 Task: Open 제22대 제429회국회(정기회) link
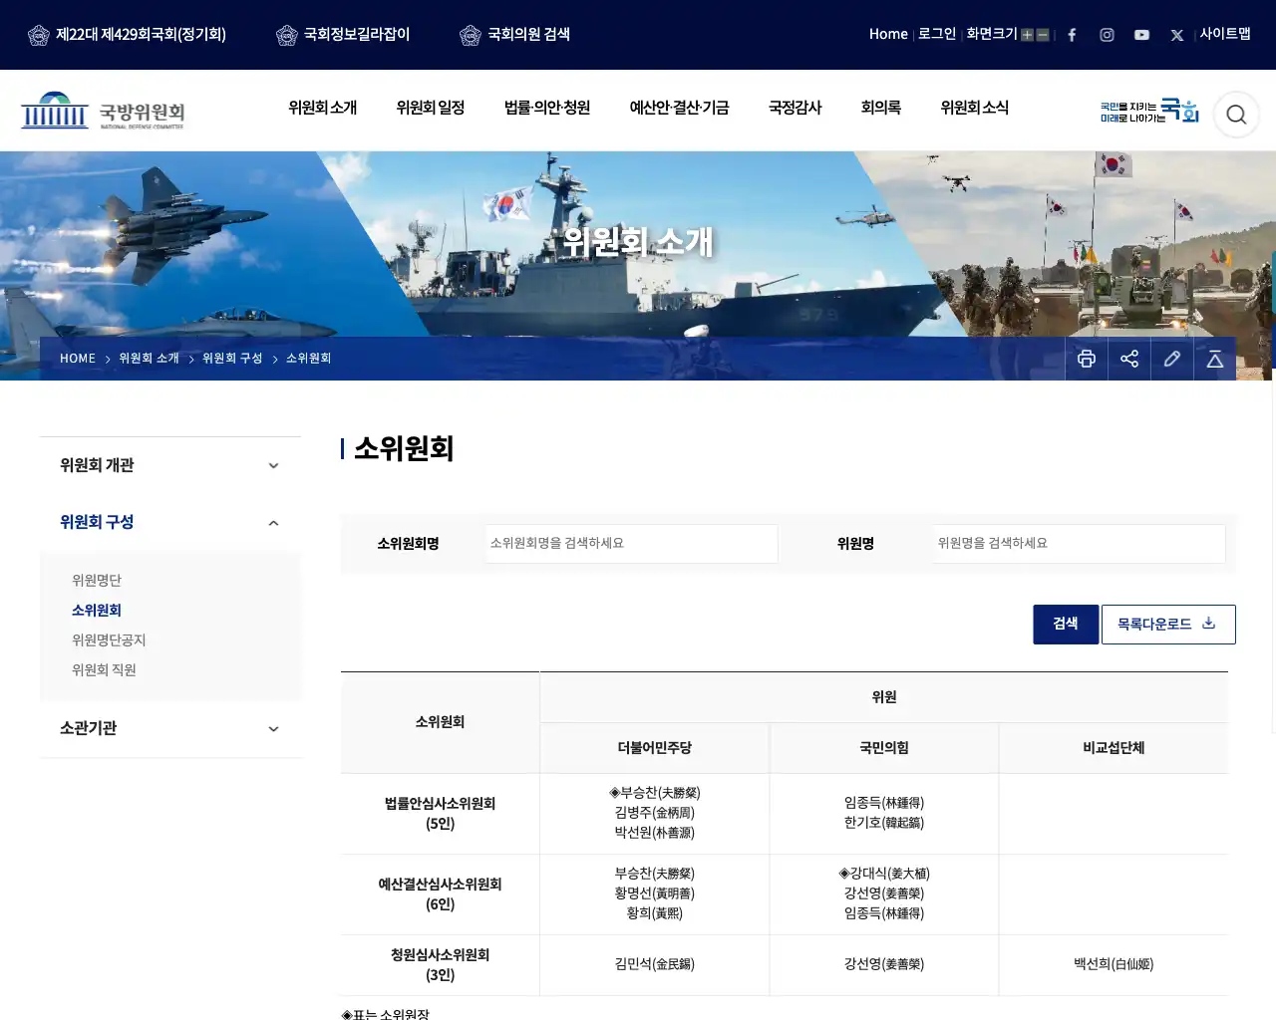pyautogui.click(x=127, y=35)
